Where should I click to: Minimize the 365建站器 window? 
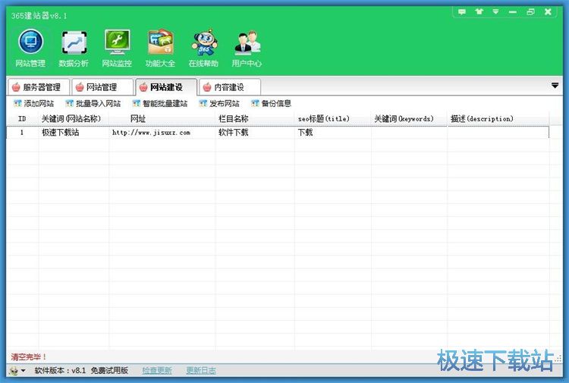pyautogui.click(x=513, y=11)
